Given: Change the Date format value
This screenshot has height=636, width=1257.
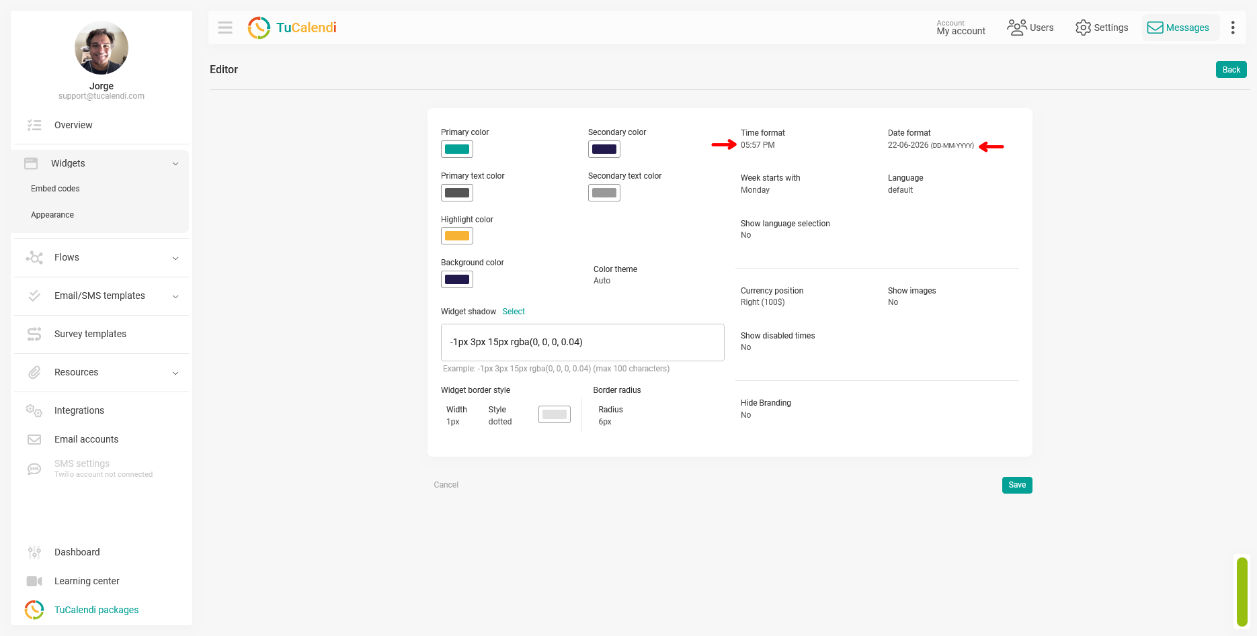Looking at the screenshot, I should click(930, 145).
